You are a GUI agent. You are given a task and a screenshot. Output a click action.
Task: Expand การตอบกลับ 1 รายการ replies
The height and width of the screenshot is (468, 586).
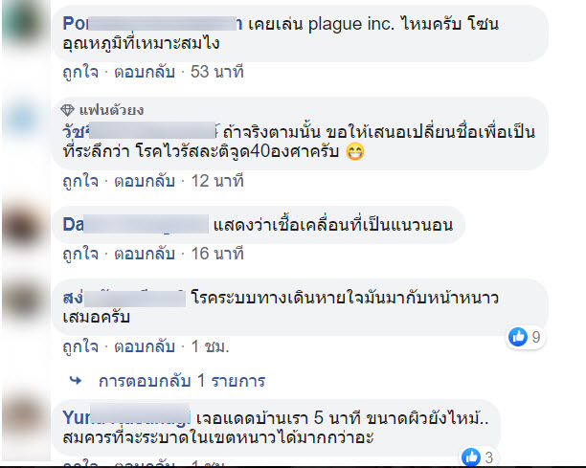(x=182, y=381)
